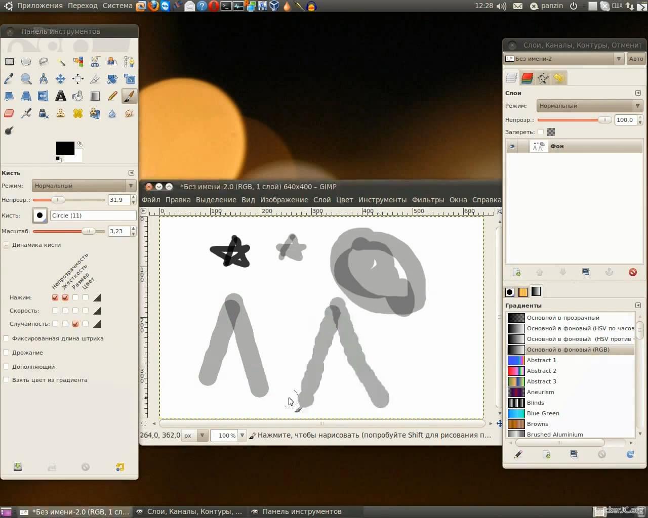Select the Eraser tool
The image size is (648, 518).
[9, 113]
